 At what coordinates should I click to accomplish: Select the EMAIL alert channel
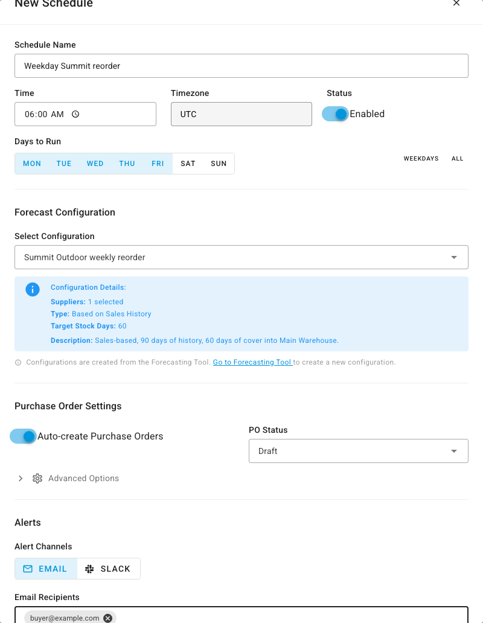click(x=46, y=569)
